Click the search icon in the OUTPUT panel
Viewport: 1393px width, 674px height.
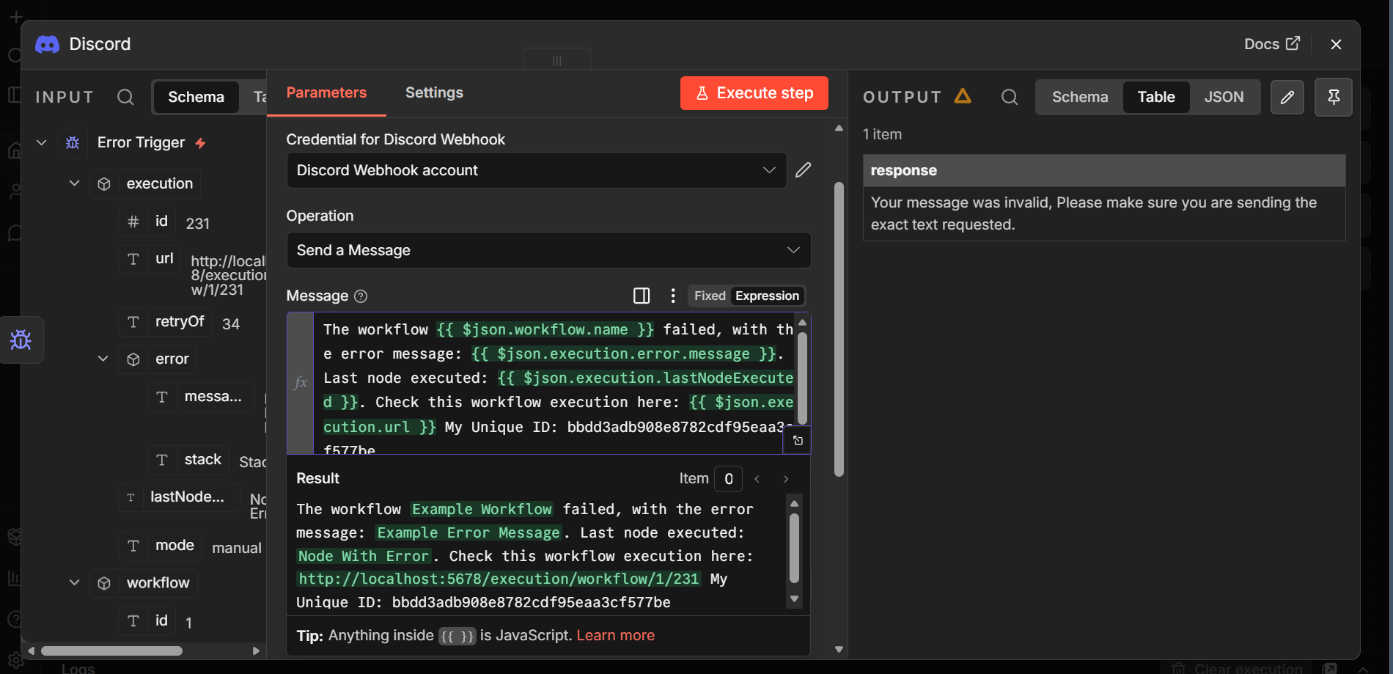click(x=1010, y=97)
